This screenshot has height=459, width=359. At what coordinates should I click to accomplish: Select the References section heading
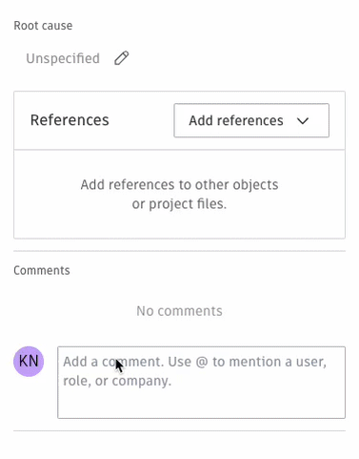click(70, 120)
